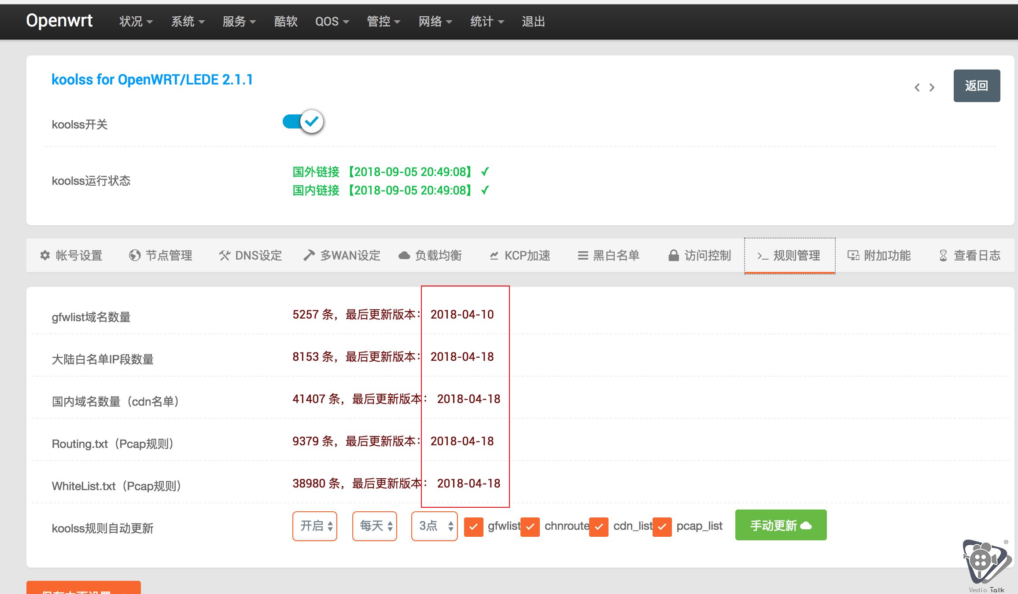
Task: Click the 8153 条 count text
Action: [x=313, y=356]
